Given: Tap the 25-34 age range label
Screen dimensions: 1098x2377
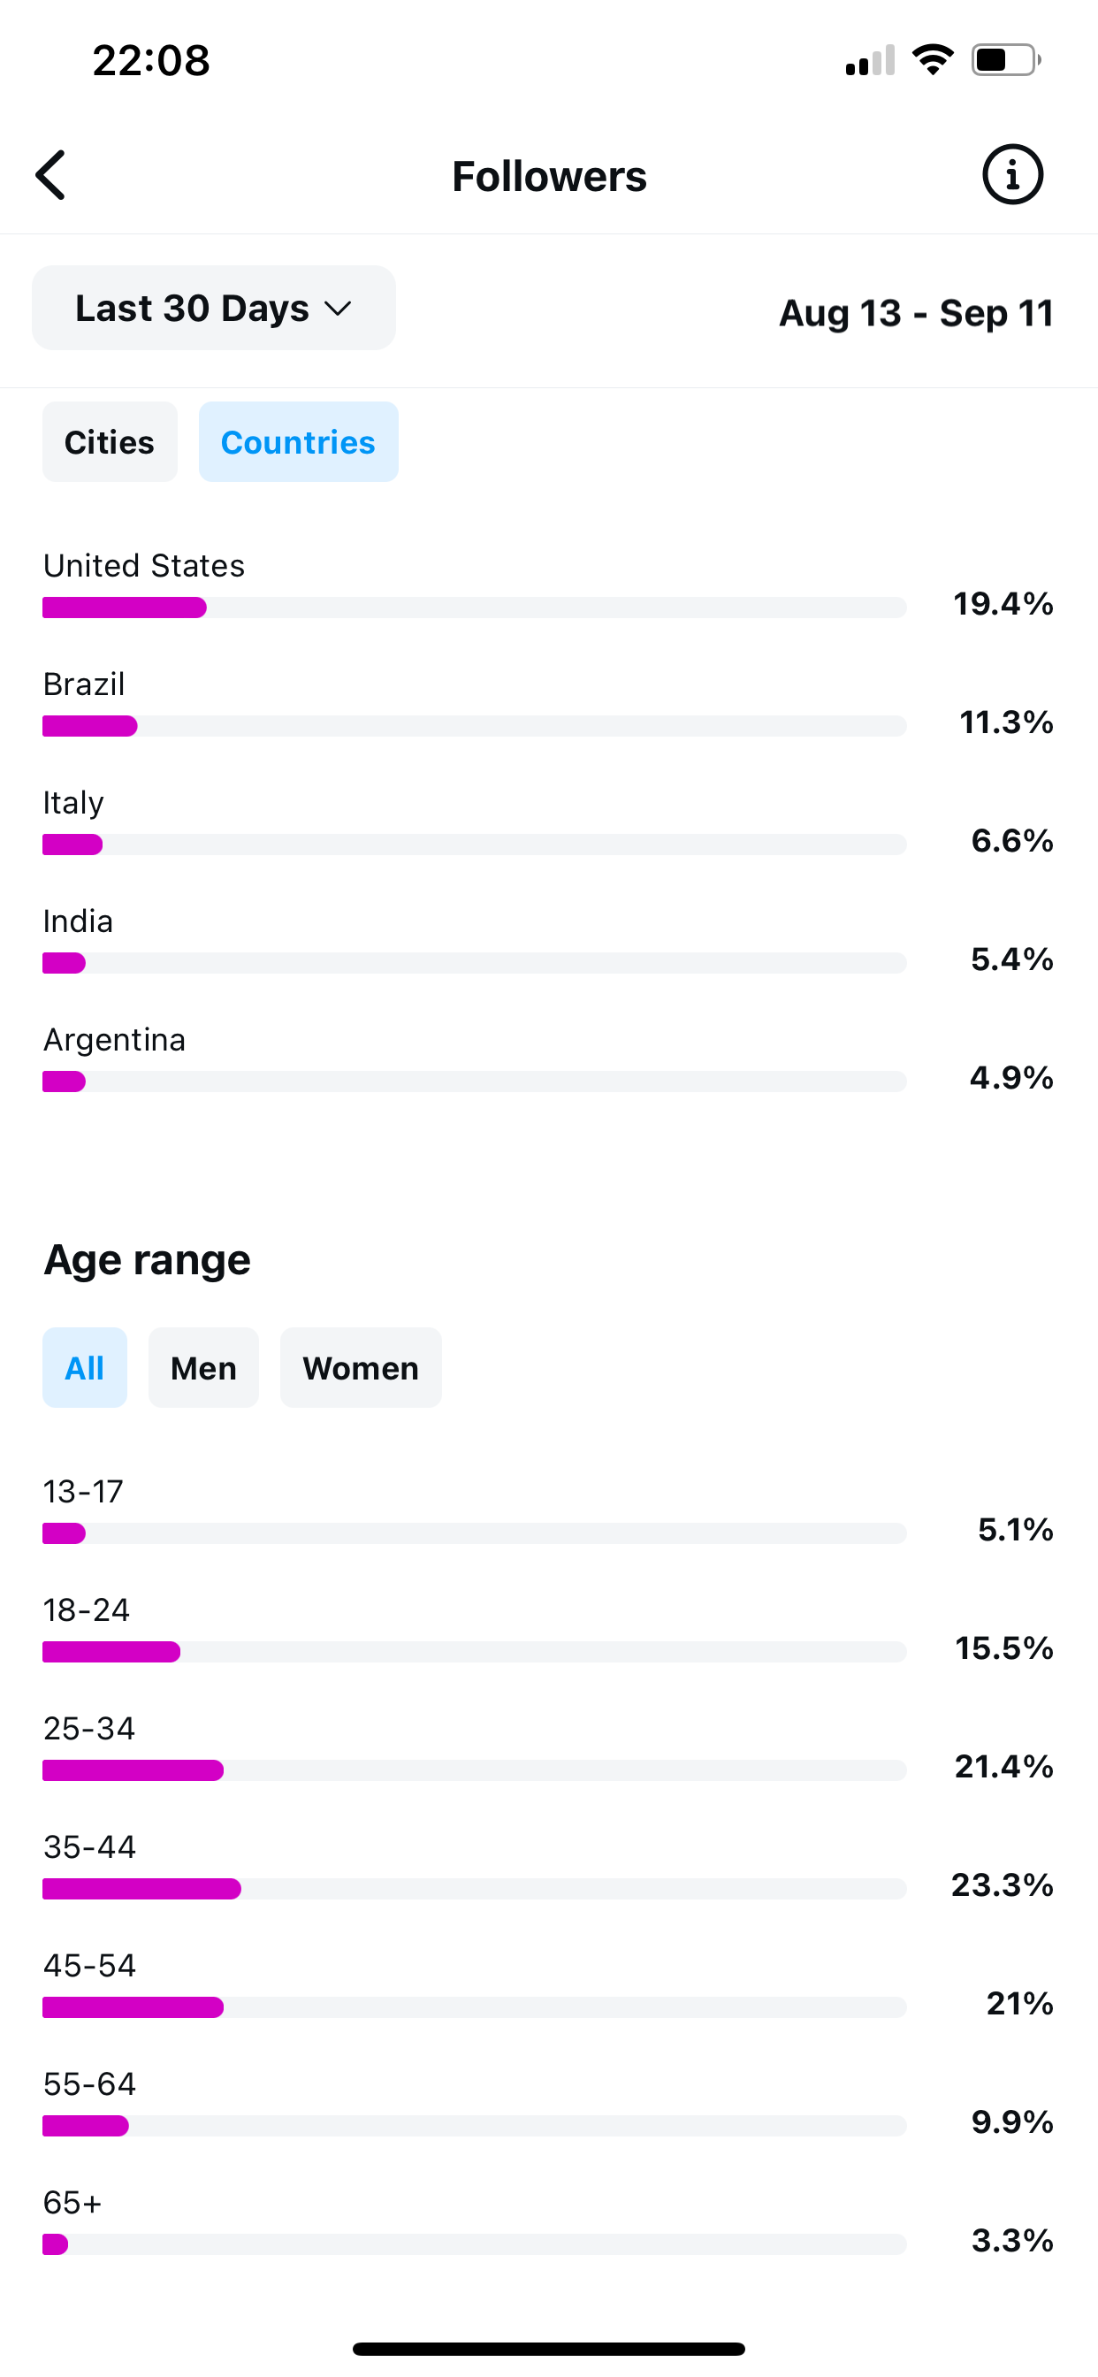Looking at the screenshot, I should tap(89, 1728).
